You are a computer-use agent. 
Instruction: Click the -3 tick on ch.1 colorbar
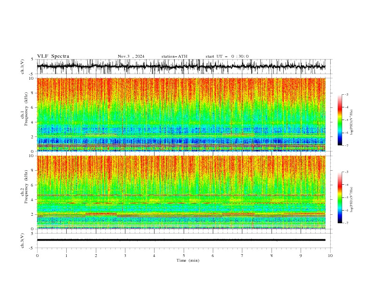point(346,94)
